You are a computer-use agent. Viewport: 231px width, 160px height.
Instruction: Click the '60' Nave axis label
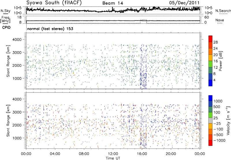click(x=206, y=17)
